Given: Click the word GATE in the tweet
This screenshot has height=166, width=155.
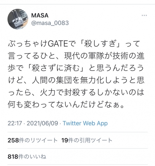Looking at the screenshot, I should coord(58,44).
